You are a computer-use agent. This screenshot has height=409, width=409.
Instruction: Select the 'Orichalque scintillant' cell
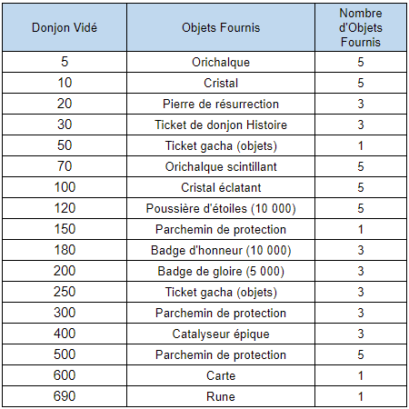(x=221, y=166)
